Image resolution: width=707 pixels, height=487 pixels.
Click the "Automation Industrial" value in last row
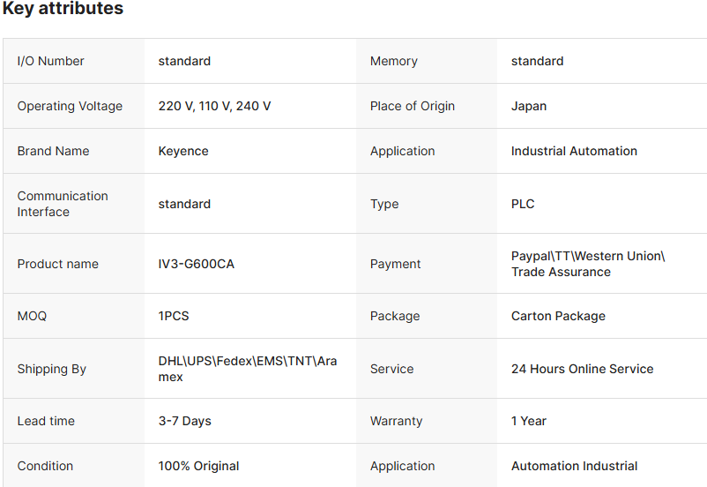574,466
